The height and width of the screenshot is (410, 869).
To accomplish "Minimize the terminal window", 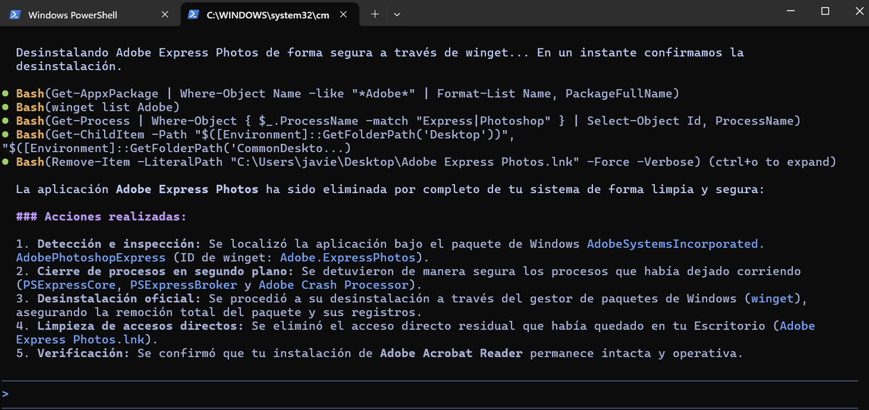I will coord(791,11).
